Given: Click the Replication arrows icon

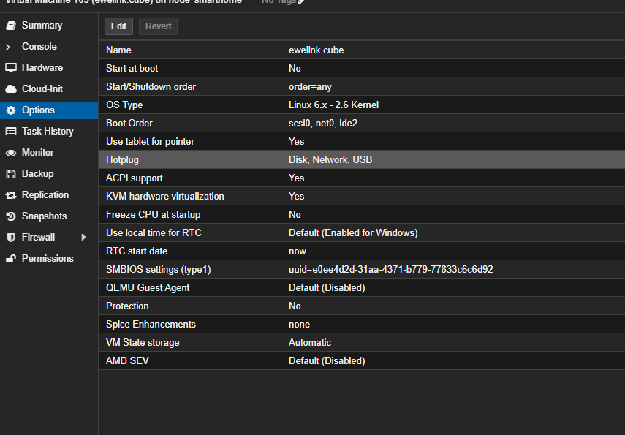Looking at the screenshot, I should [x=10, y=195].
